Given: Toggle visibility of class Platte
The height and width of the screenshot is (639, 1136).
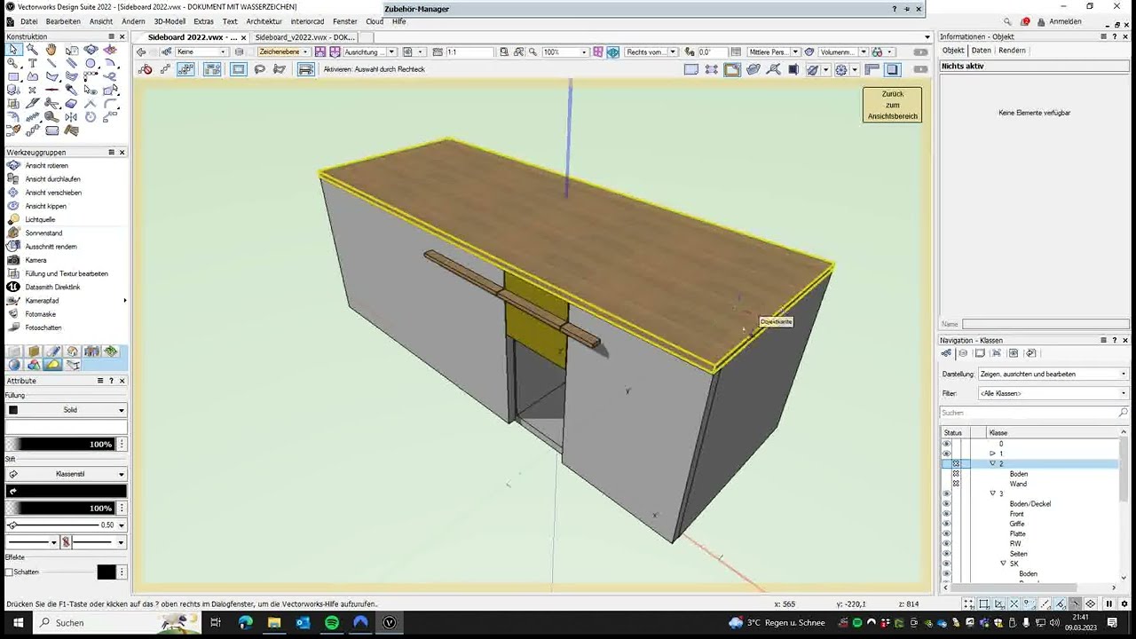Looking at the screenshot, I should click(x=946, y=533).
